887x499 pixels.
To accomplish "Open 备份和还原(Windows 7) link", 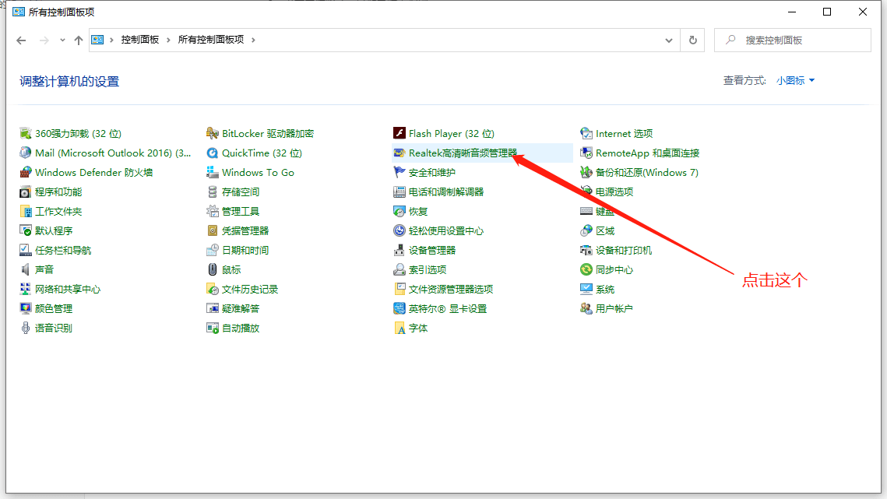I will coord(646,172).
